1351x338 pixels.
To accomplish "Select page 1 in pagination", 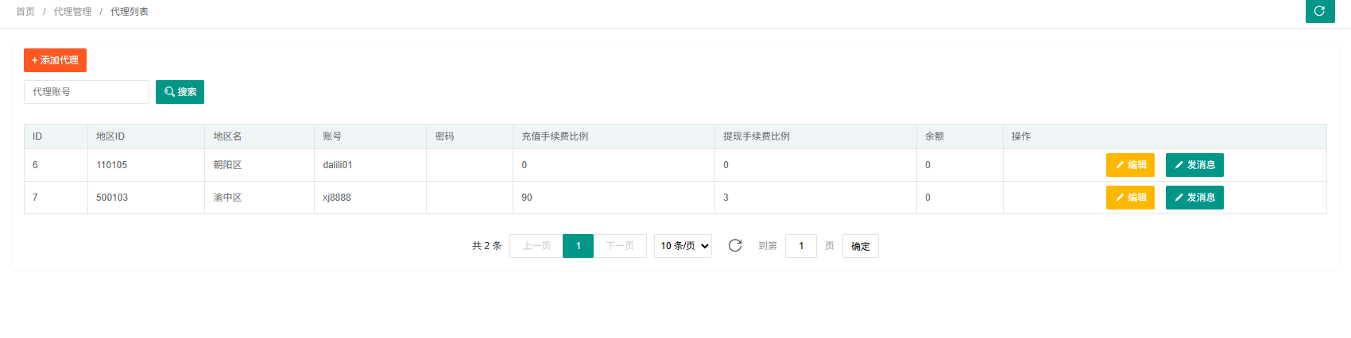I will pyautogui.click(x=578, y=246).
